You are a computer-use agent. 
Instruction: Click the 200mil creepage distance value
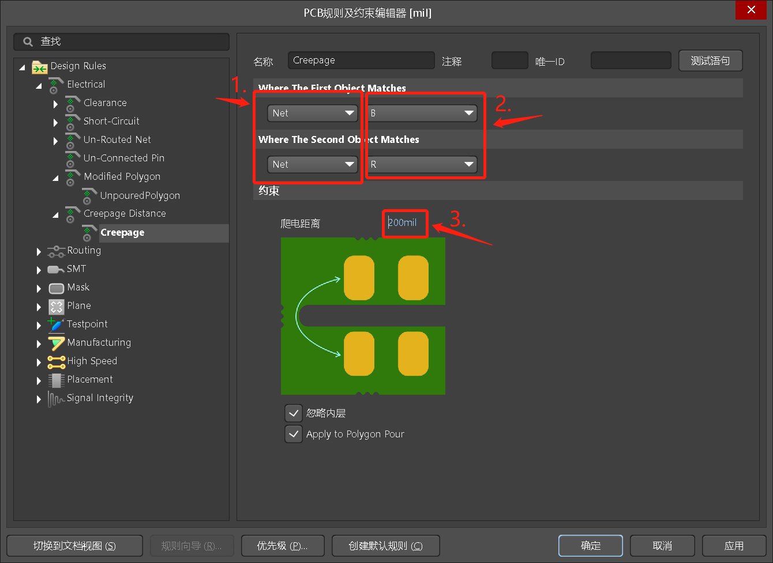pos(403,222)
